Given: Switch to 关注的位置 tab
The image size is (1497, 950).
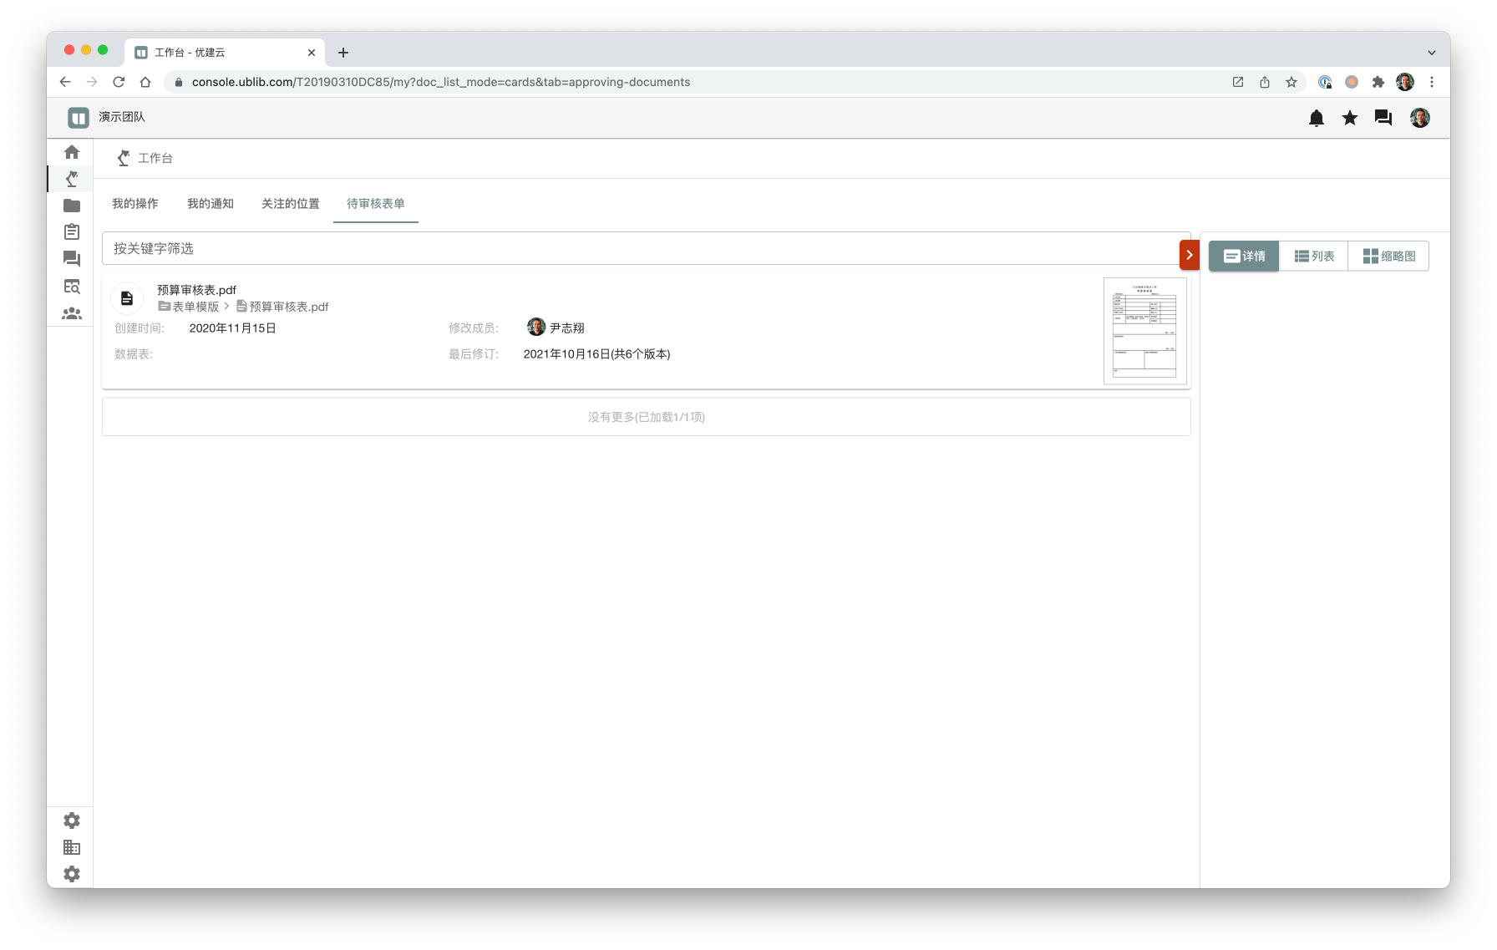Looking at the screenshot, I should 291,204.
